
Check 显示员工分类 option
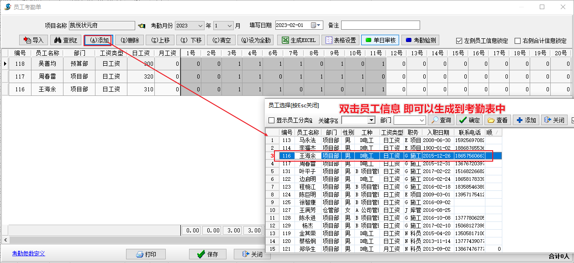coord(272,121)
